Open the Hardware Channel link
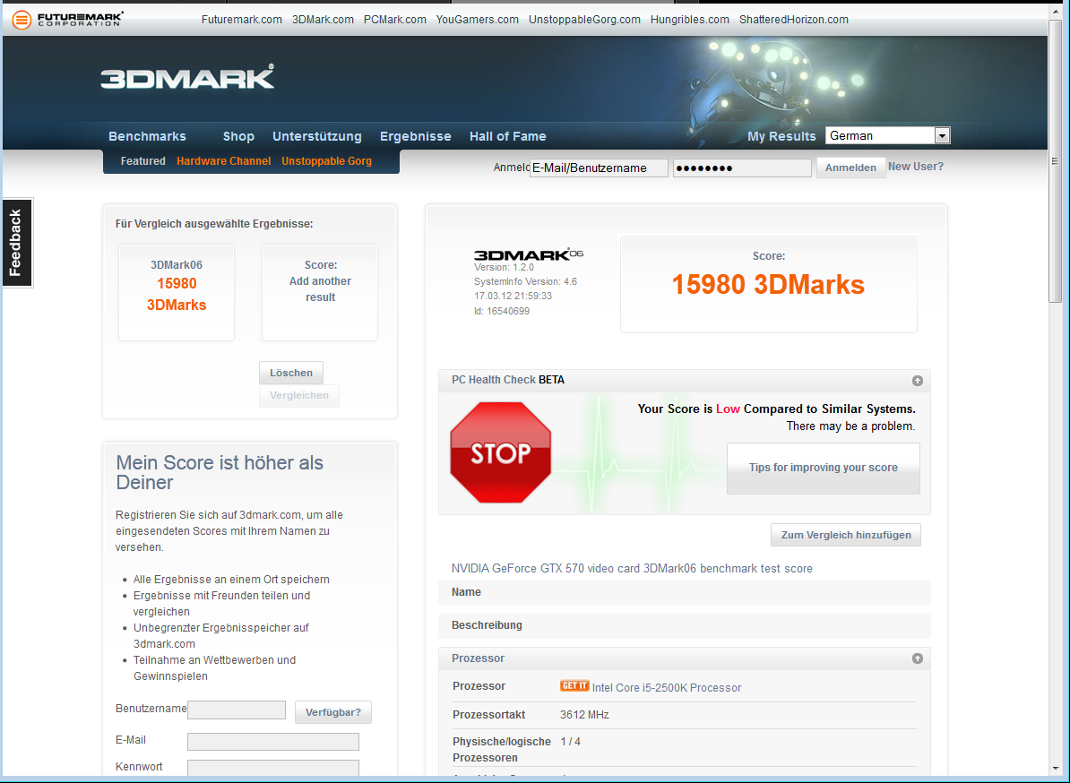 (x=223, y=161)
